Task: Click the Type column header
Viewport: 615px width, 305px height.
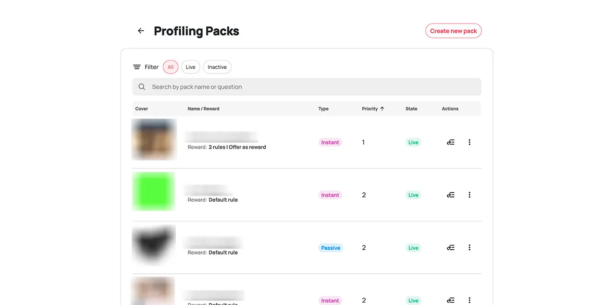Action: point(323,109)
